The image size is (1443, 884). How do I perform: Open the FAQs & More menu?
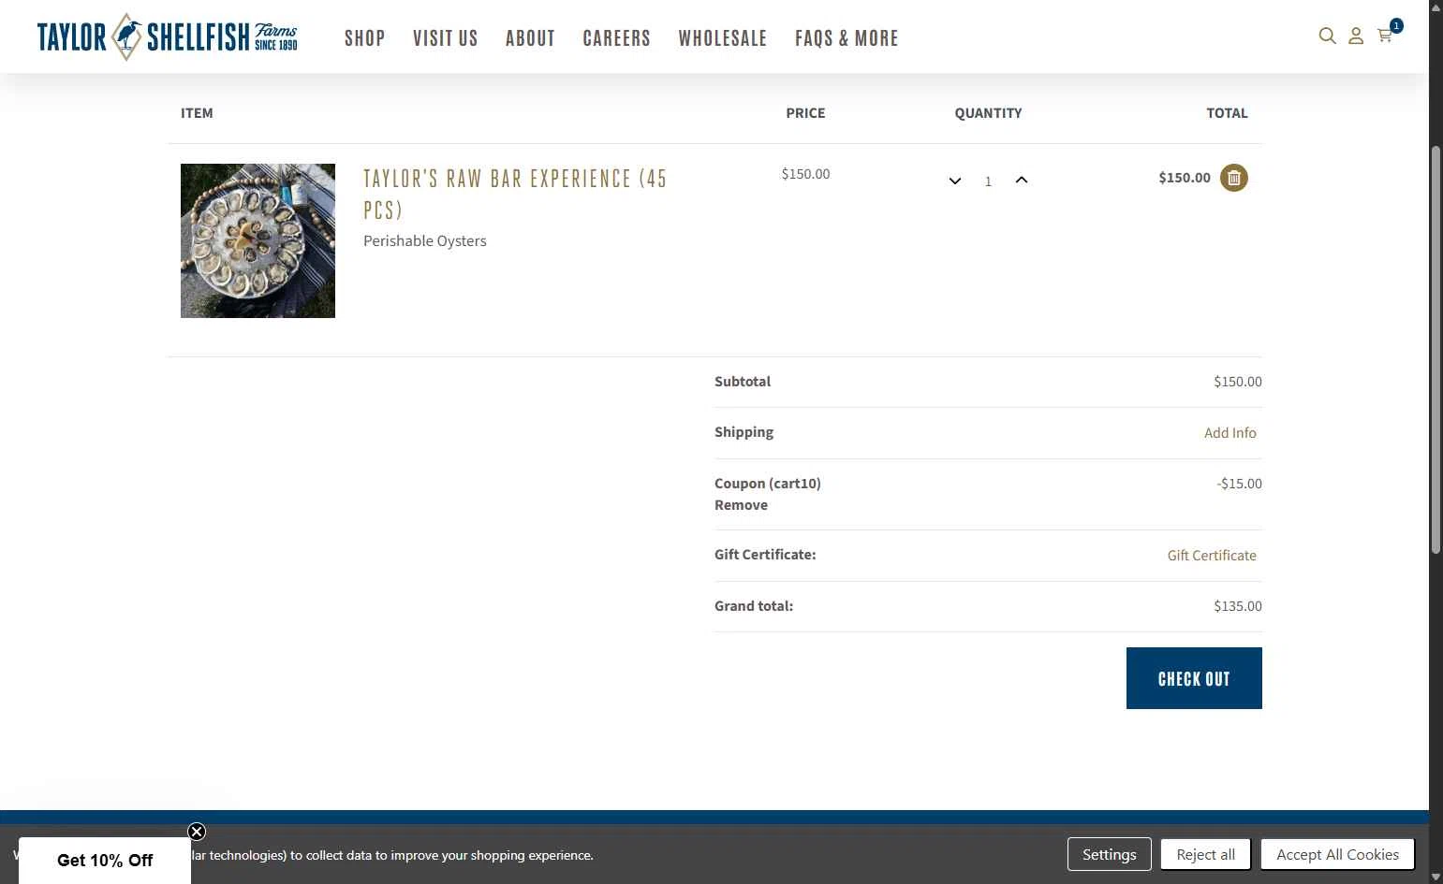pos(847,38)
